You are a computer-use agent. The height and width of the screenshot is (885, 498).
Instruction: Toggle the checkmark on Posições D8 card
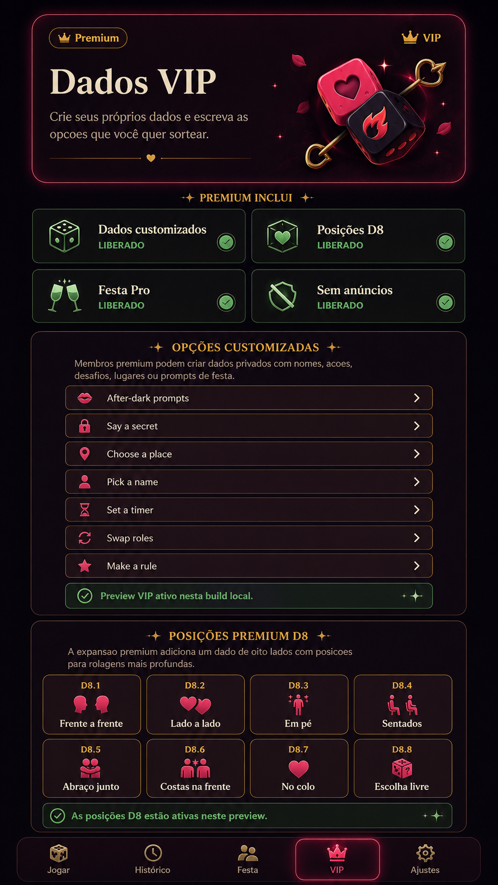(446, 242)
